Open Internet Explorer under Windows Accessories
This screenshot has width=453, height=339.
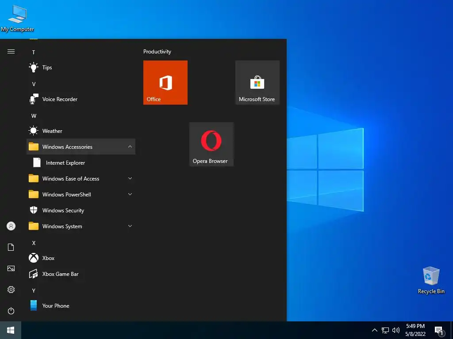(81, 162)
